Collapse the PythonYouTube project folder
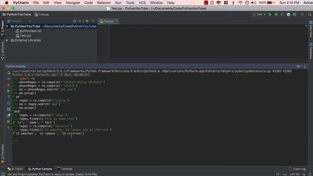The width and height of the screenshot is (313, 176). (7, 26)
